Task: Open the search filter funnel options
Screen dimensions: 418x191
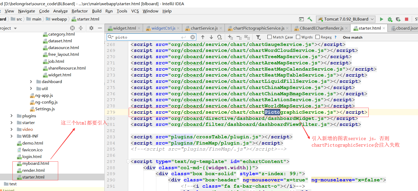Action: coord(258,37)
